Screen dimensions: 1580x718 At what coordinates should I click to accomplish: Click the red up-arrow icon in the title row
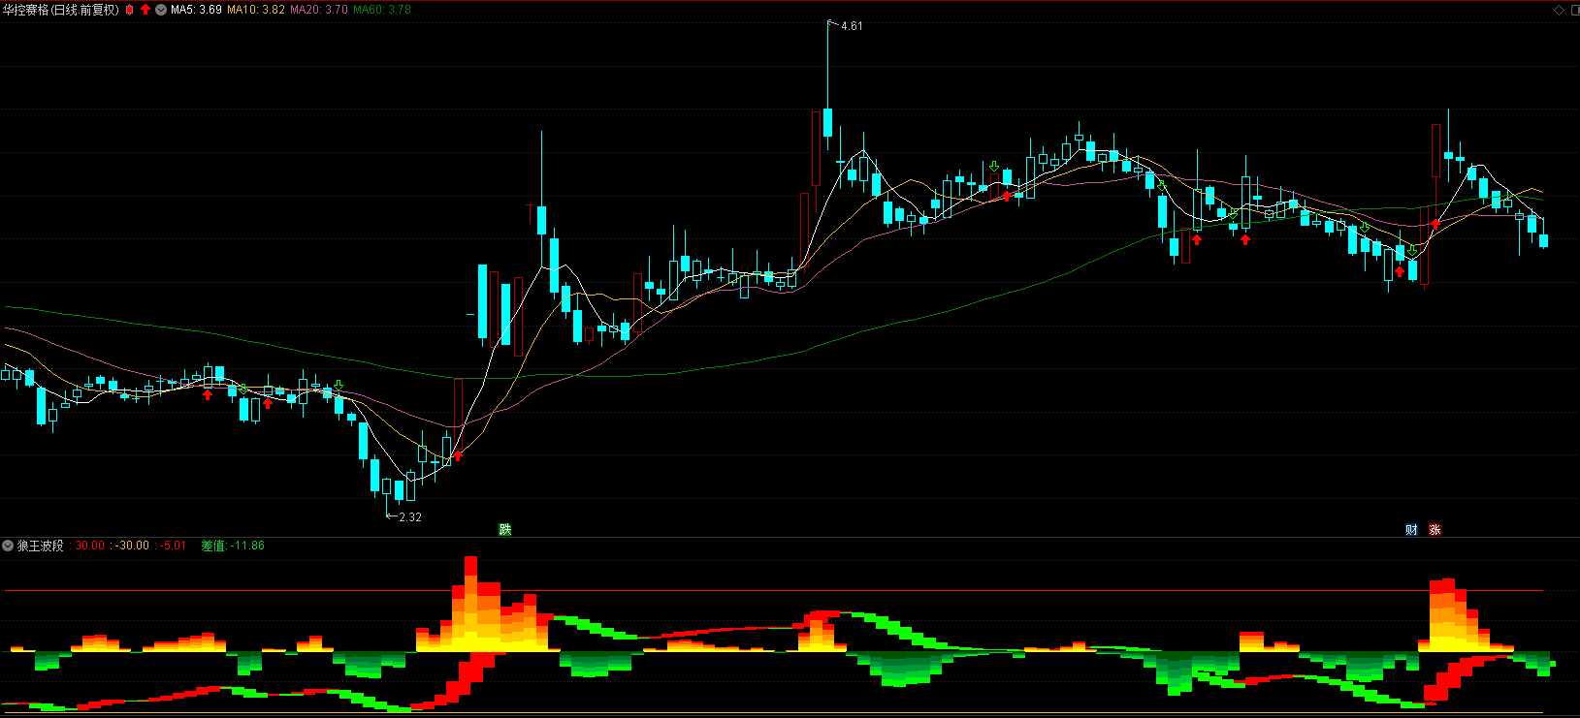[x=145, y=10]
